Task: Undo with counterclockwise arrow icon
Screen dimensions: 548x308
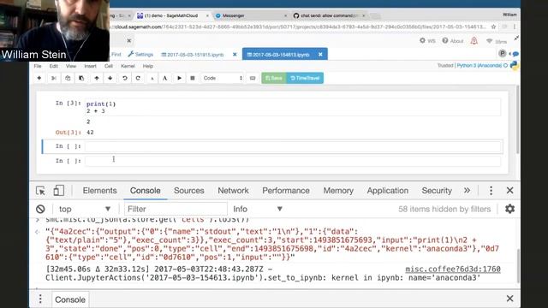Action: click(x=125, y=78)
